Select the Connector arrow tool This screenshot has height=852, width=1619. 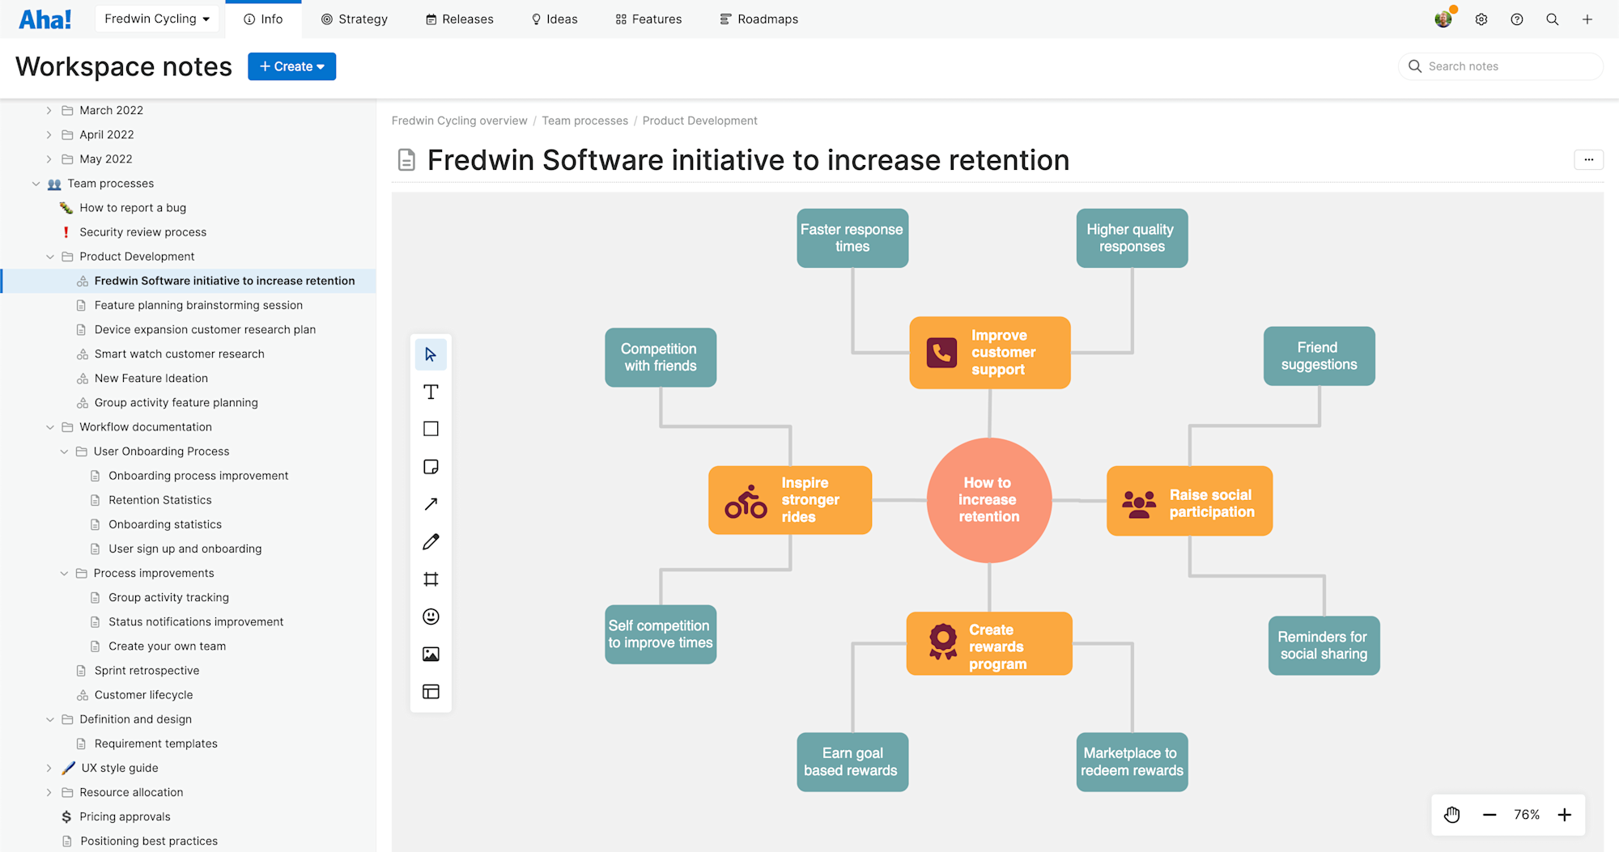pos(431,503)
